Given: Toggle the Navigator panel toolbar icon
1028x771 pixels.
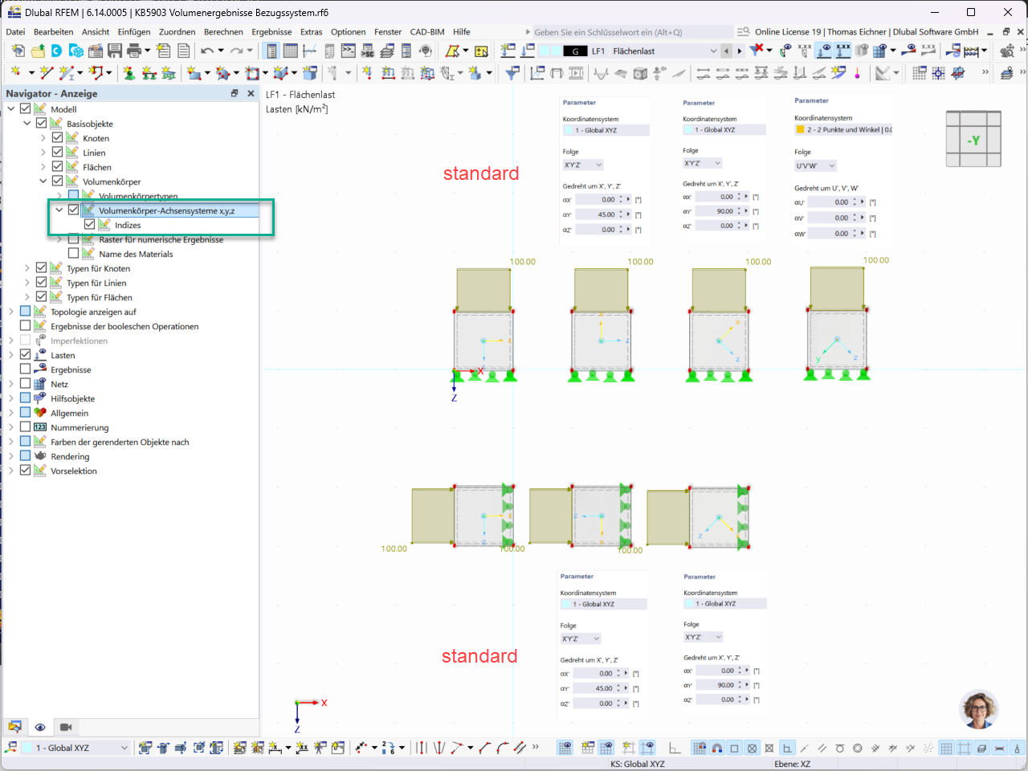Looking at the screenshot, I should click(271, 51).
